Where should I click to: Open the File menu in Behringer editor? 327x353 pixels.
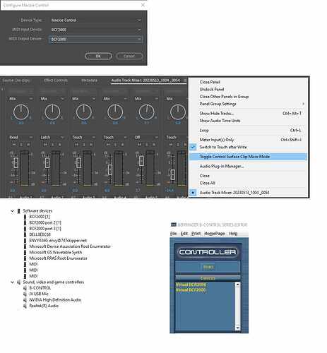tap(174, 234)
